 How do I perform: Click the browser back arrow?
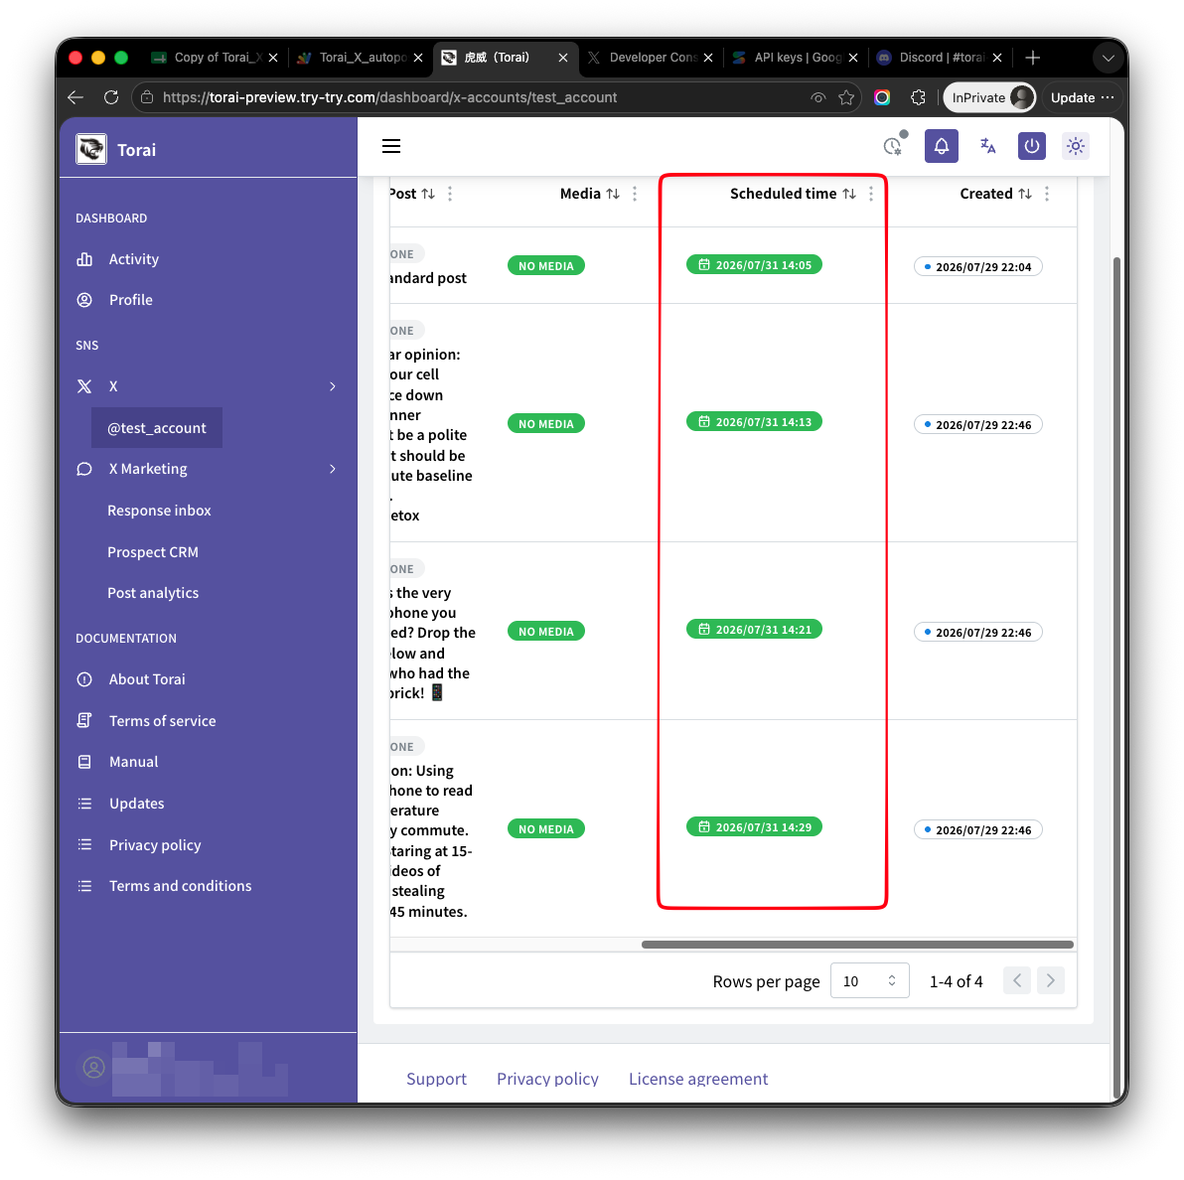74,97
